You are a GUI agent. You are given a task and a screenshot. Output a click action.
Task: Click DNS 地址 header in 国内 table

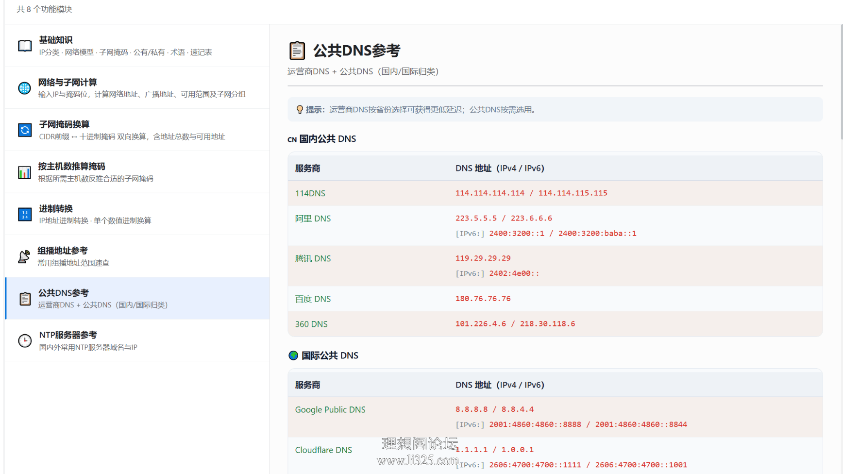coord(500,168)
